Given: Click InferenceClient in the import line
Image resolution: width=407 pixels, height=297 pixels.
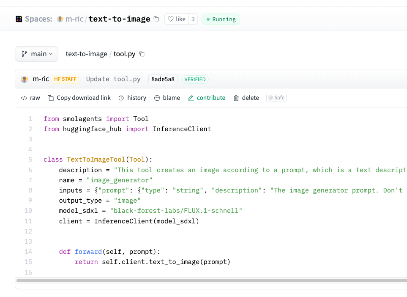Looking at the screenshot, I should [182, 129].
